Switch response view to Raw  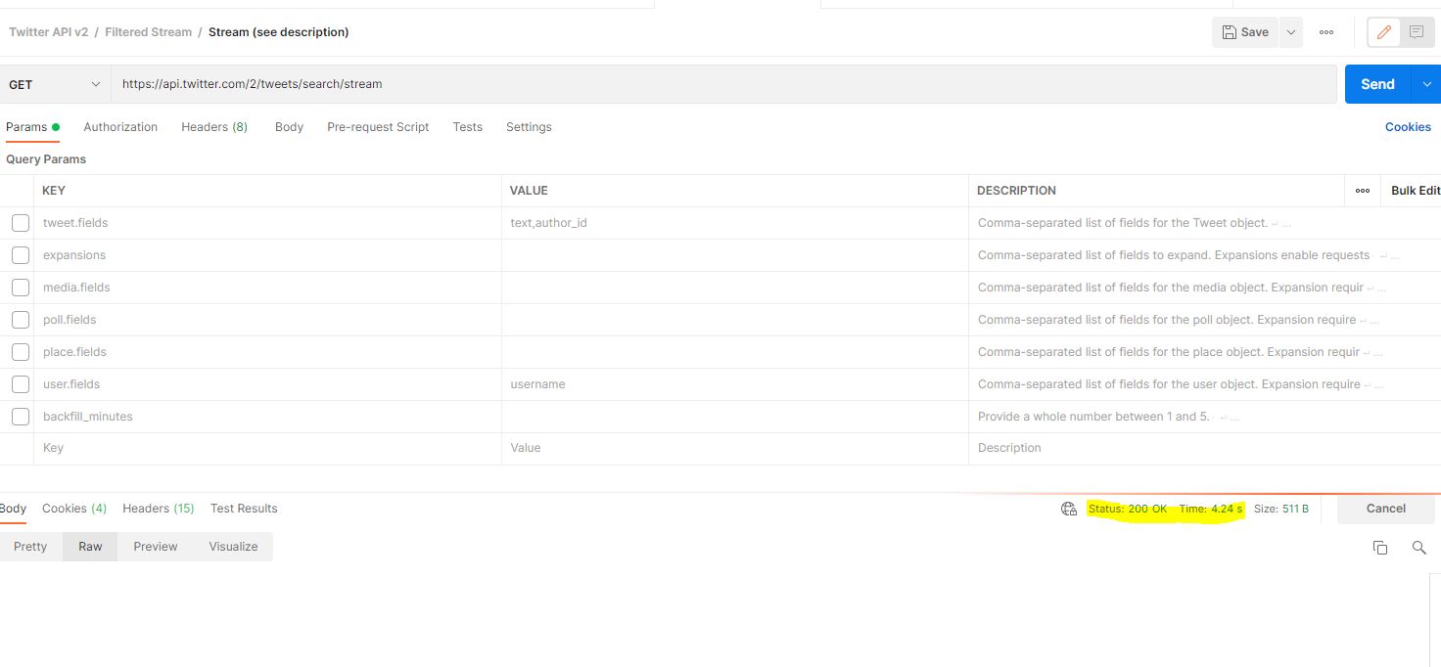tap(90, 547)
